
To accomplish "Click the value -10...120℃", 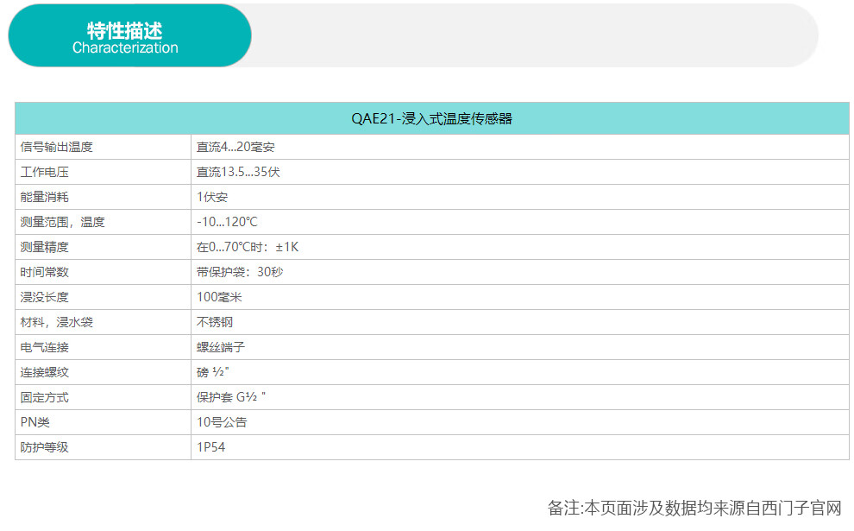I will (227, 222).
